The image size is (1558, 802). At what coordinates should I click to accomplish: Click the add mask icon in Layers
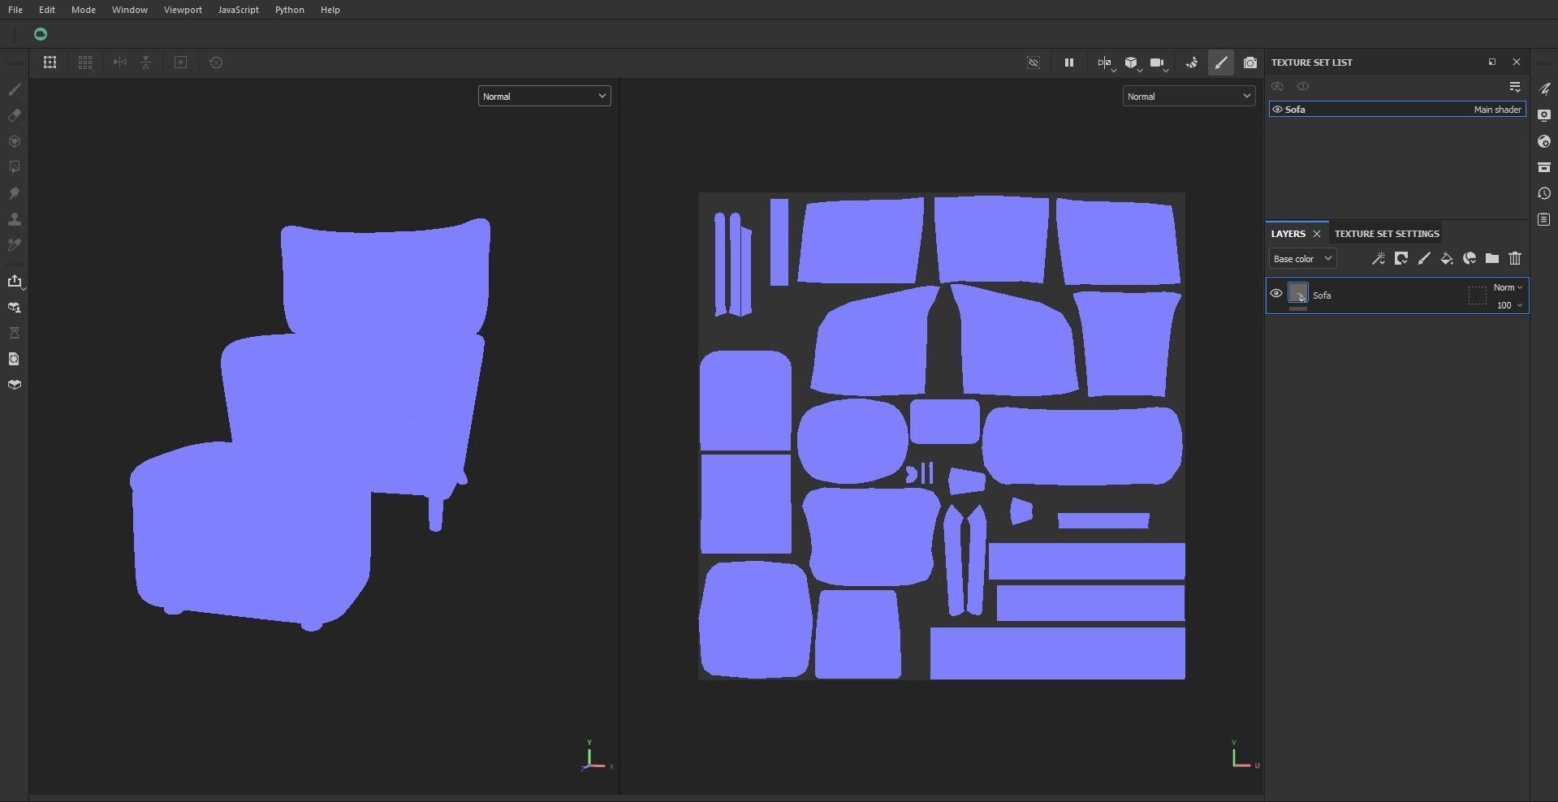click(1401, 259)
